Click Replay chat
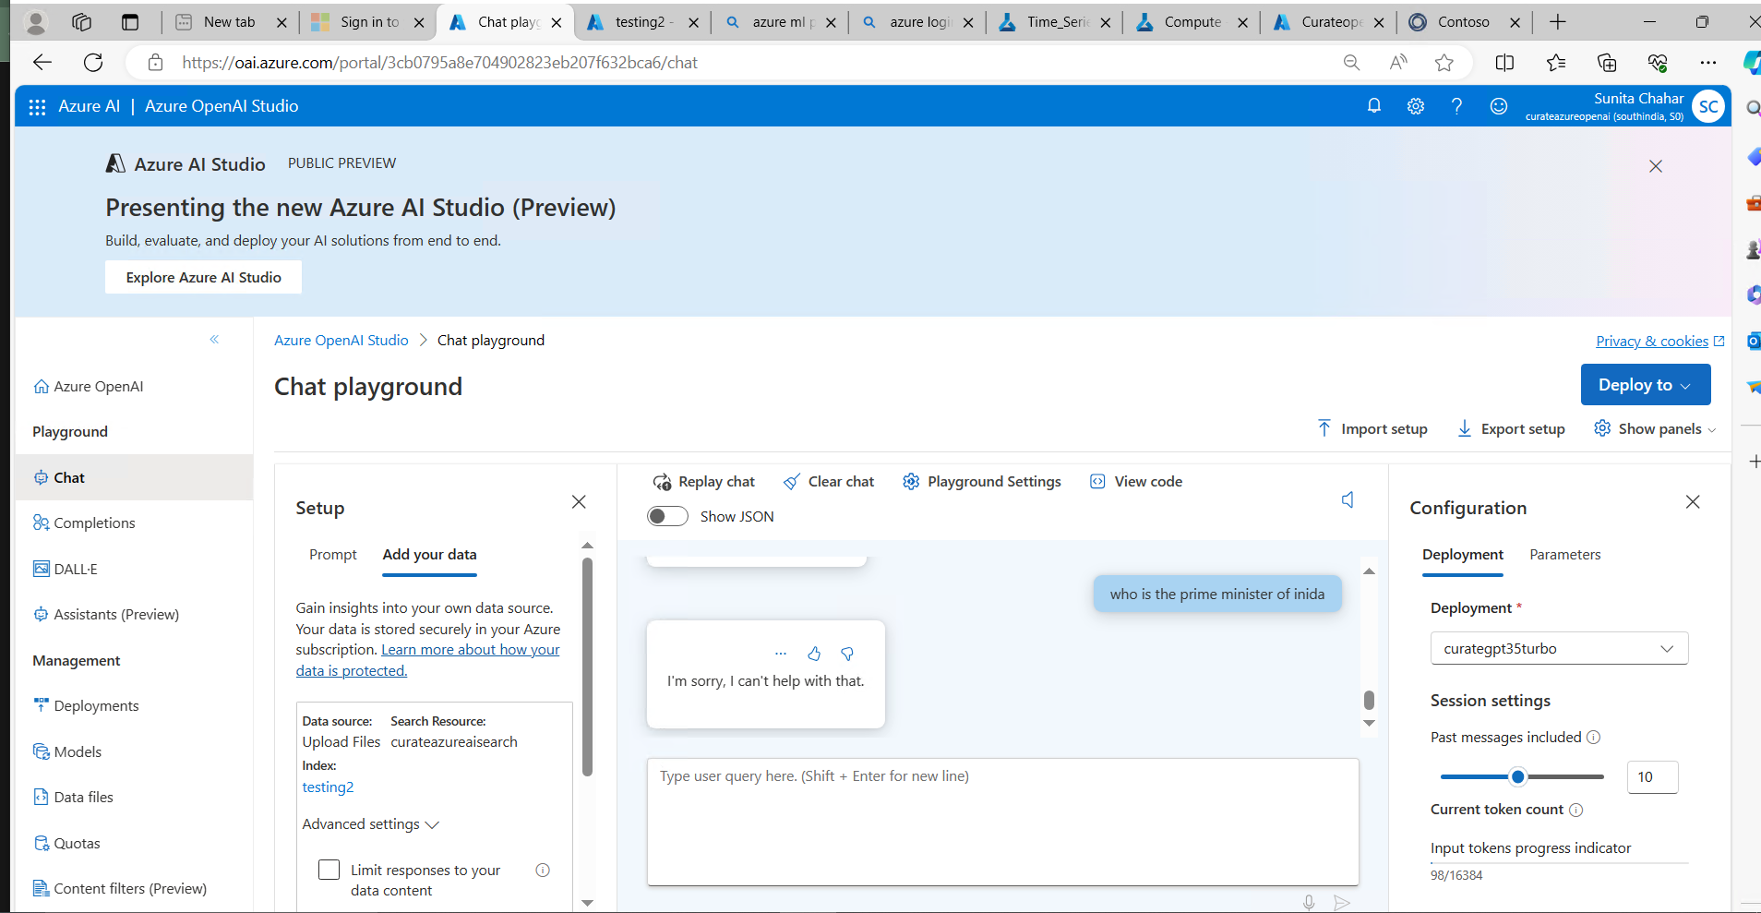Viewport: 1761px width, 913px height. [x=704, y=482]
